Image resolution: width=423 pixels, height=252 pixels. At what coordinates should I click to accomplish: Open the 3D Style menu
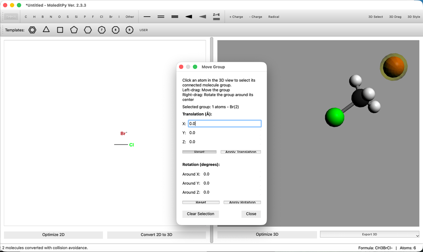tap(414, 17)
